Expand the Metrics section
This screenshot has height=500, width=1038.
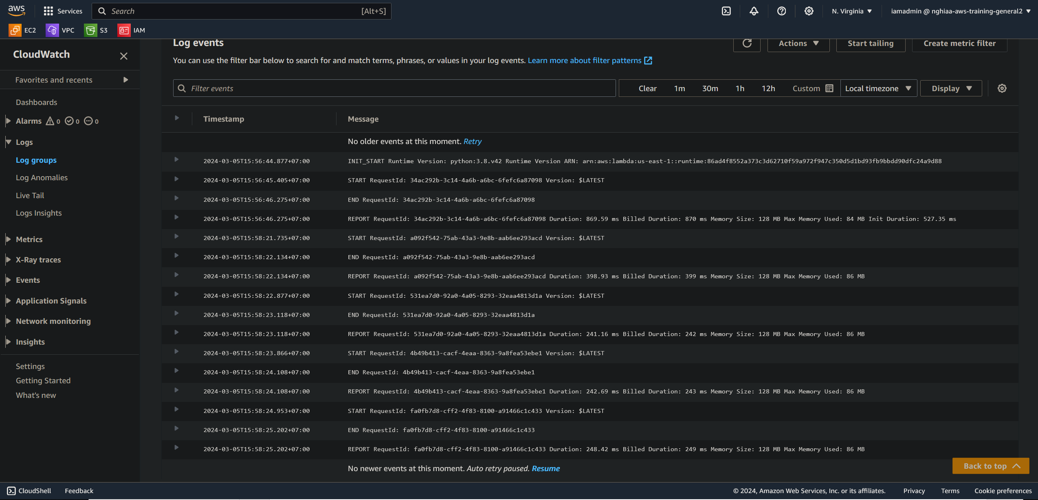tap(8, 239)
